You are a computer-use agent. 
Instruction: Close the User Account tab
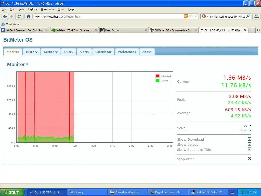point(146,30)
